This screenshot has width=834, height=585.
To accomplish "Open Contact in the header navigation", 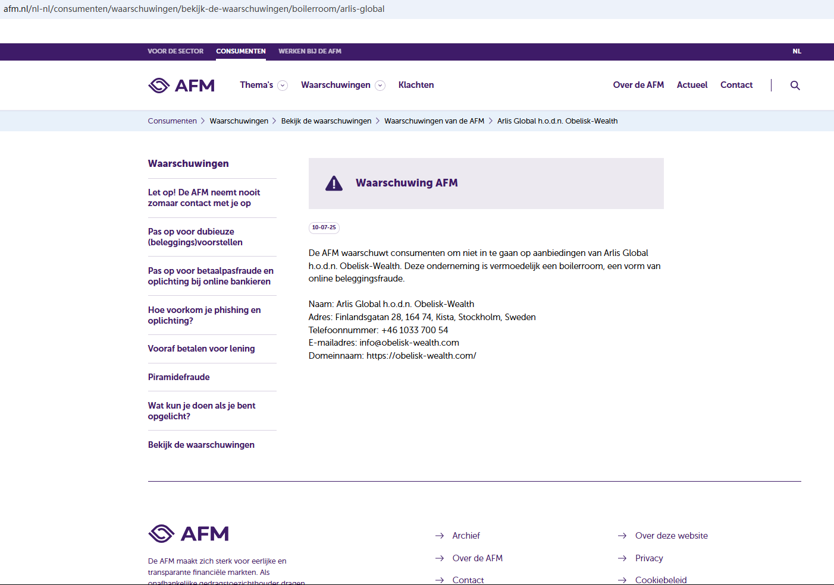I will [736, 85].
